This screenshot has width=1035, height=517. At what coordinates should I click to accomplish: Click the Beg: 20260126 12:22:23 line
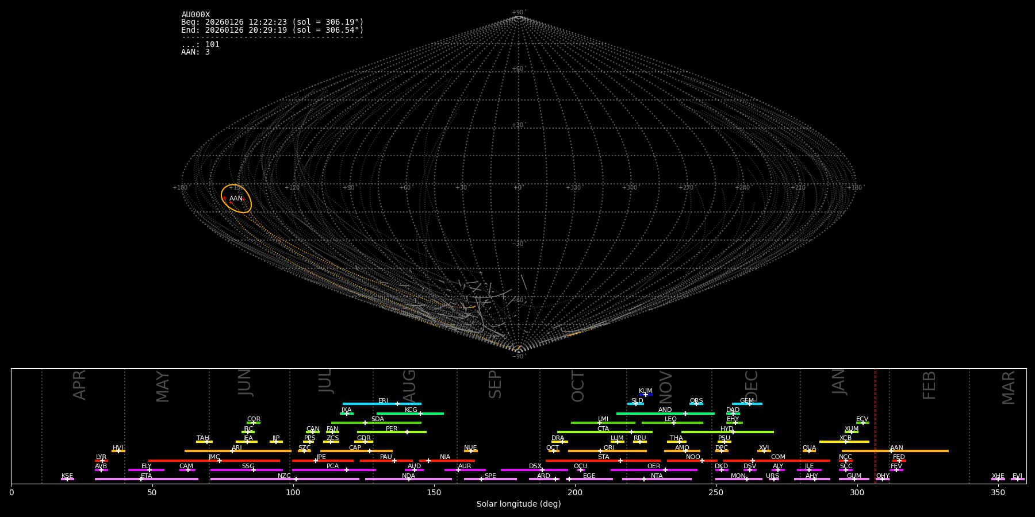(x=273, y=22)
